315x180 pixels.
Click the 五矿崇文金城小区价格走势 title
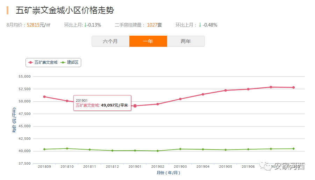click(x=65, y=10)
